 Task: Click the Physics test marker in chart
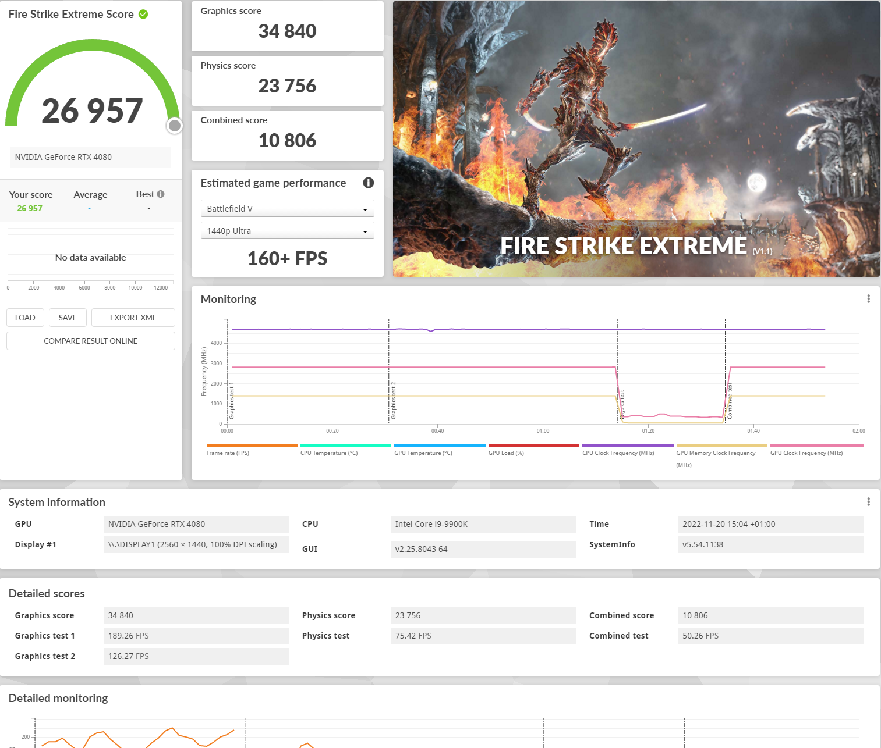(621, 404)
